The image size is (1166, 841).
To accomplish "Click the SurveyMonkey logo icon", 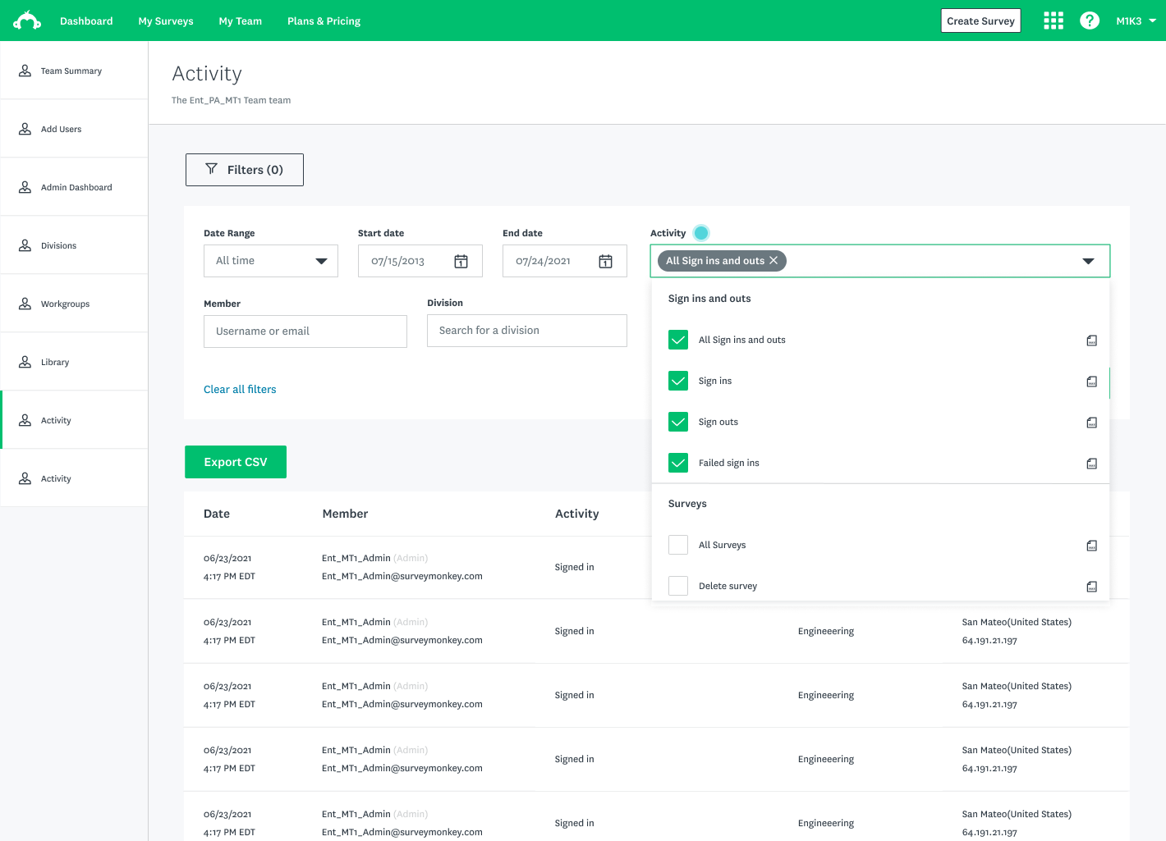I will point(27,21).
